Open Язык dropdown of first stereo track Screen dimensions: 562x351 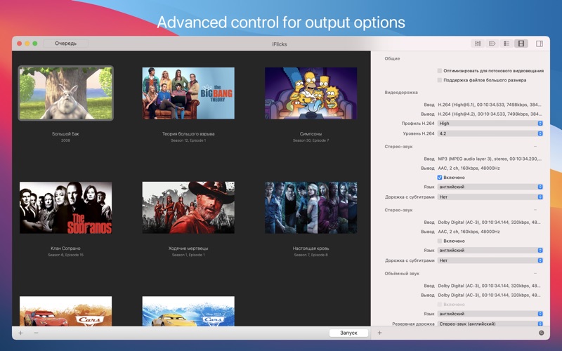coord(490,187)
